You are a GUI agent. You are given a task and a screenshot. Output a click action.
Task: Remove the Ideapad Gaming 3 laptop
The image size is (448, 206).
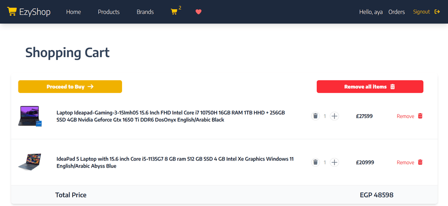pyautogui.click(x=406, y=116)
